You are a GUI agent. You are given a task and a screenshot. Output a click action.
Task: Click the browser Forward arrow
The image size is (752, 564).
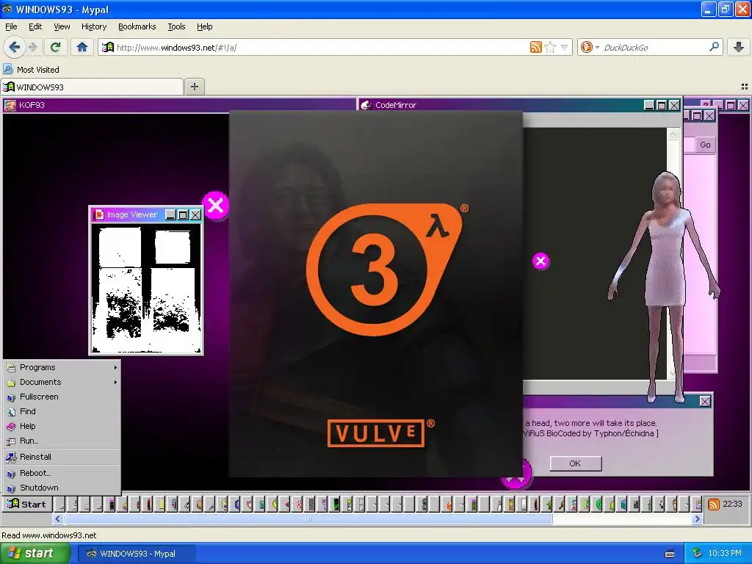32,47
